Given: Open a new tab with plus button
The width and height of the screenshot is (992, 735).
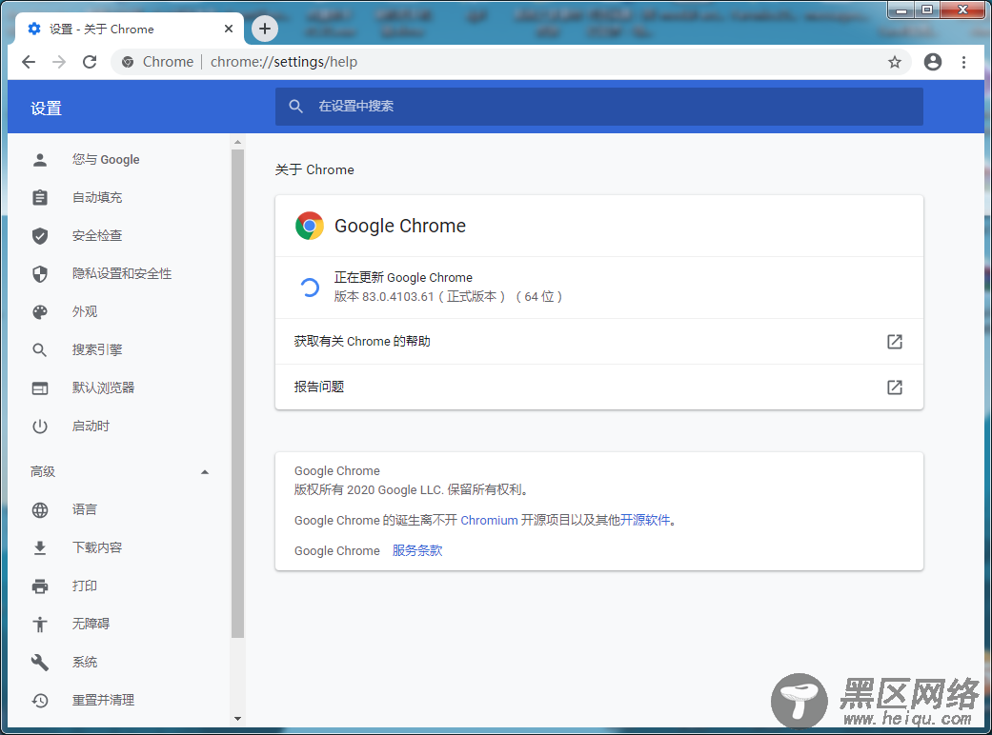Looking at the screenshot, I should coord(265,29).
